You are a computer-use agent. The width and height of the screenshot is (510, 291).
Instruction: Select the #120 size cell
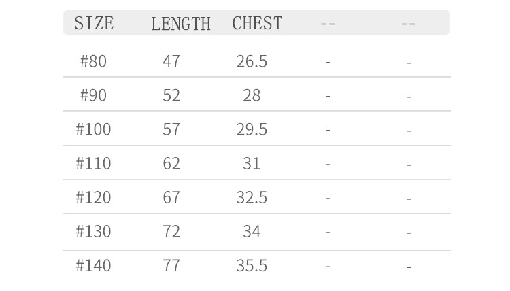click(93, 197)
